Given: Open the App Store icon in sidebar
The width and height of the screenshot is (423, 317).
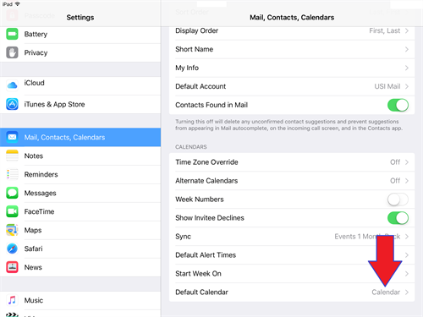Looking at the screenshot, I should point(12,104).
